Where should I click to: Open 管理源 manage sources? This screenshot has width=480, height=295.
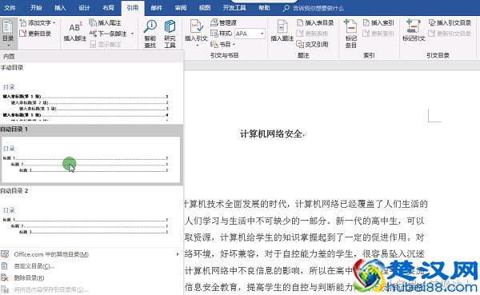click(223, 22)
